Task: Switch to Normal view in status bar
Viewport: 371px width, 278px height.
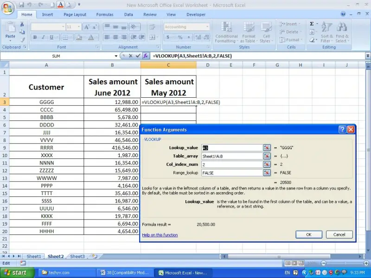Action: point(288,263)
